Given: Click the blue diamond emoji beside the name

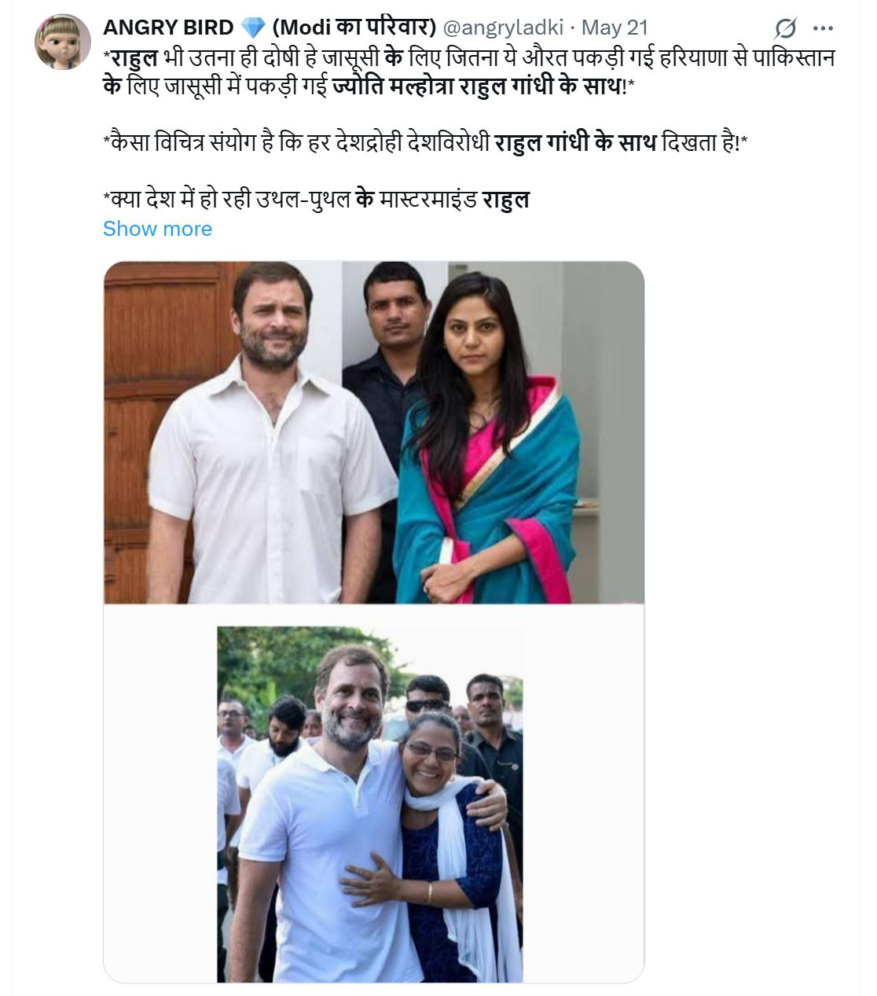Looking at the screenshot, I should [253, 28].
